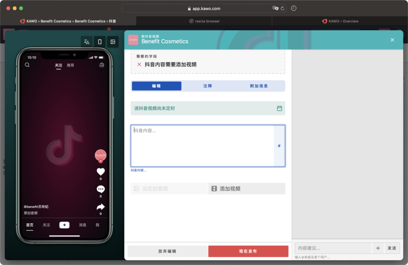Image resolution: width=408 pixels, height=265 pixels.
Task: Tap 首页 in phone bottom navigation
Action: pyautogui.click(x=29, y=225)
